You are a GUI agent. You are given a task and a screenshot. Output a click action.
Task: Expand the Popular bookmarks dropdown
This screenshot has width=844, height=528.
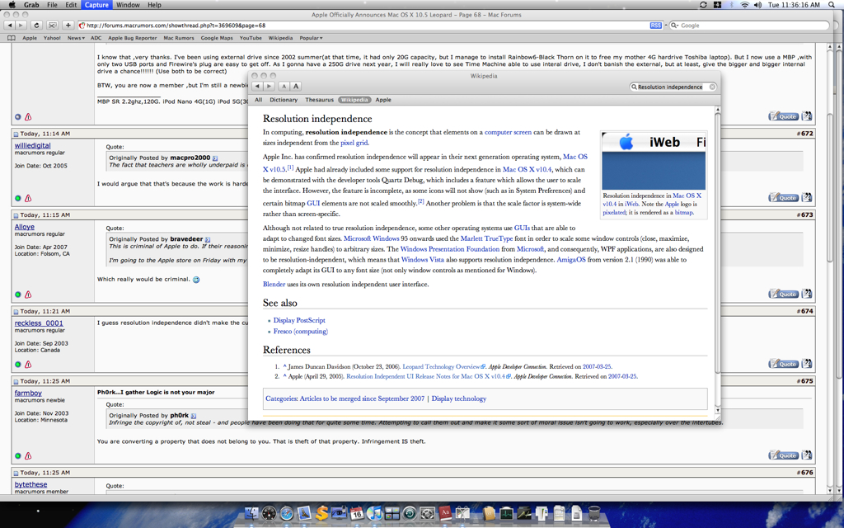(311, 38)
